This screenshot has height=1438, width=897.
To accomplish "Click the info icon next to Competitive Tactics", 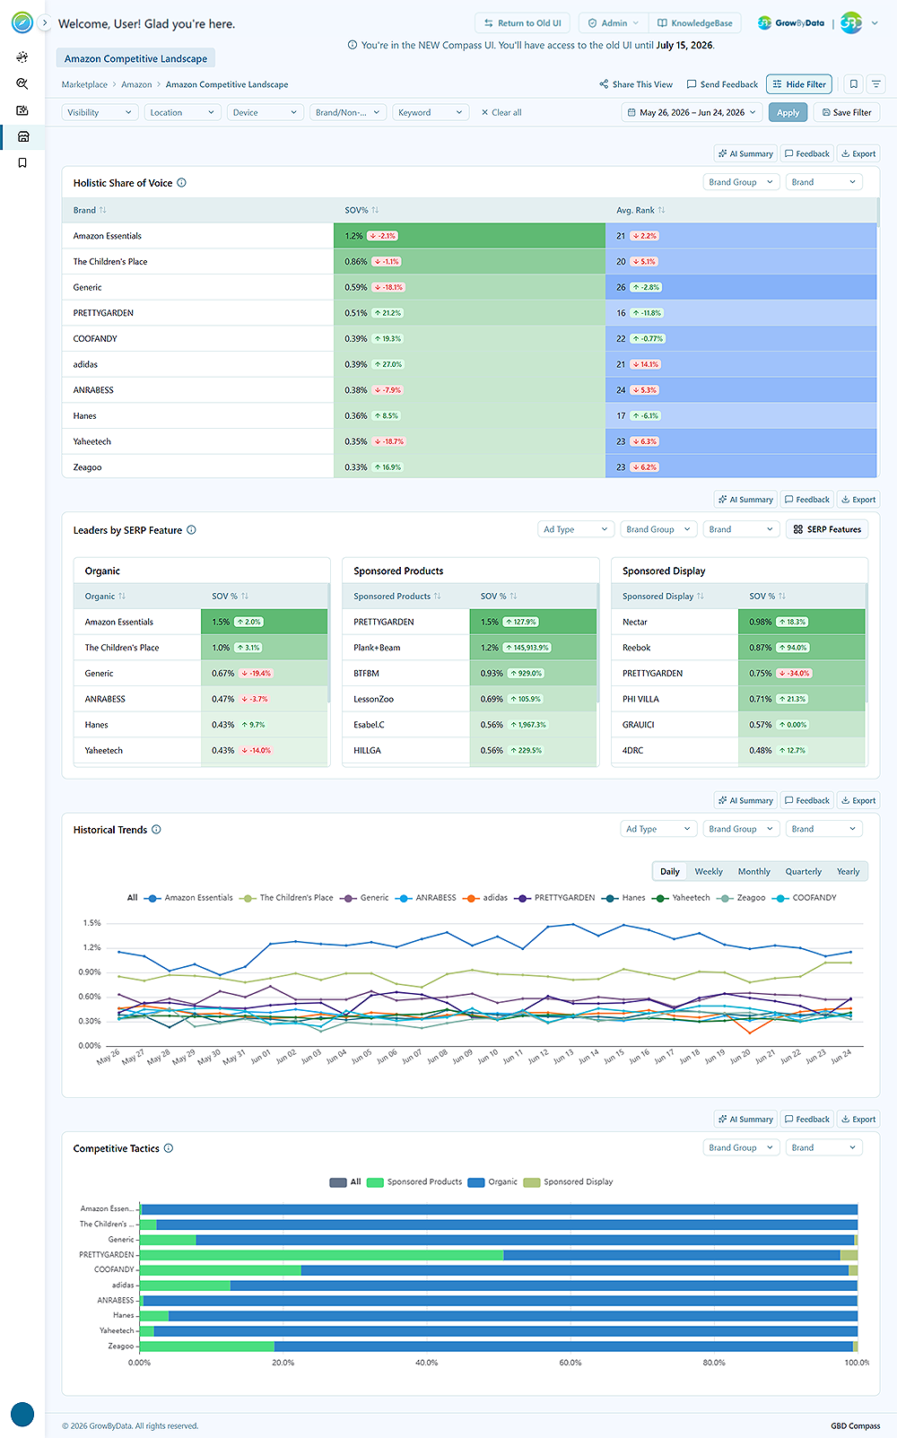I will point(169,1148).
